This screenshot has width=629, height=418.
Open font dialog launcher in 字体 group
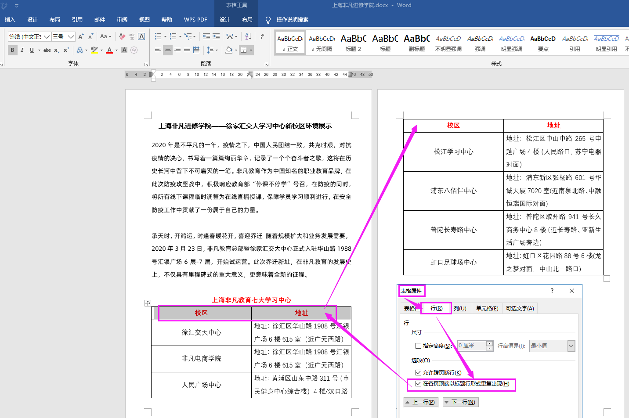[x=146, y=64]
